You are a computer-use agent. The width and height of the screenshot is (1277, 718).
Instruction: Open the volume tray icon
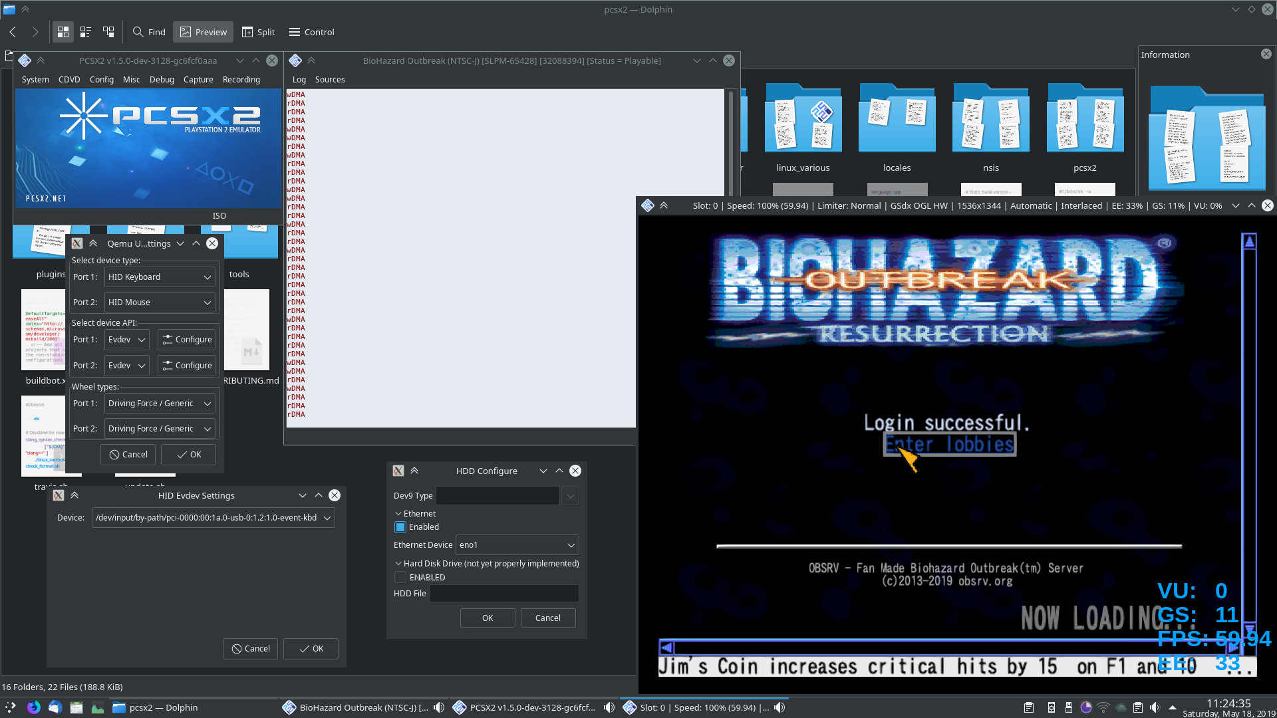pos(1155,707)
